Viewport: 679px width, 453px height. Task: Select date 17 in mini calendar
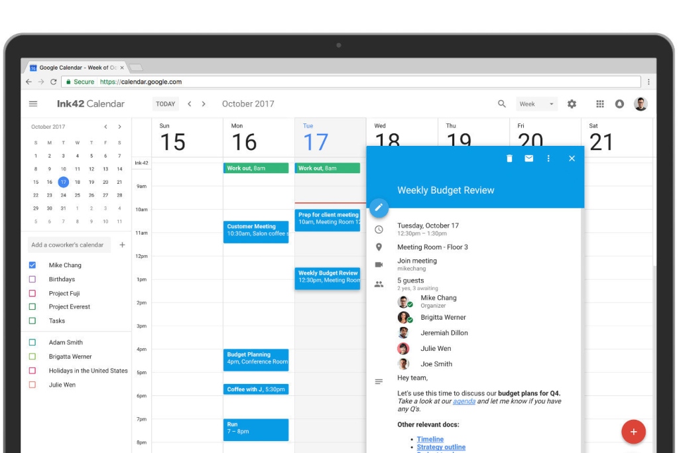[x=63, y=182]
